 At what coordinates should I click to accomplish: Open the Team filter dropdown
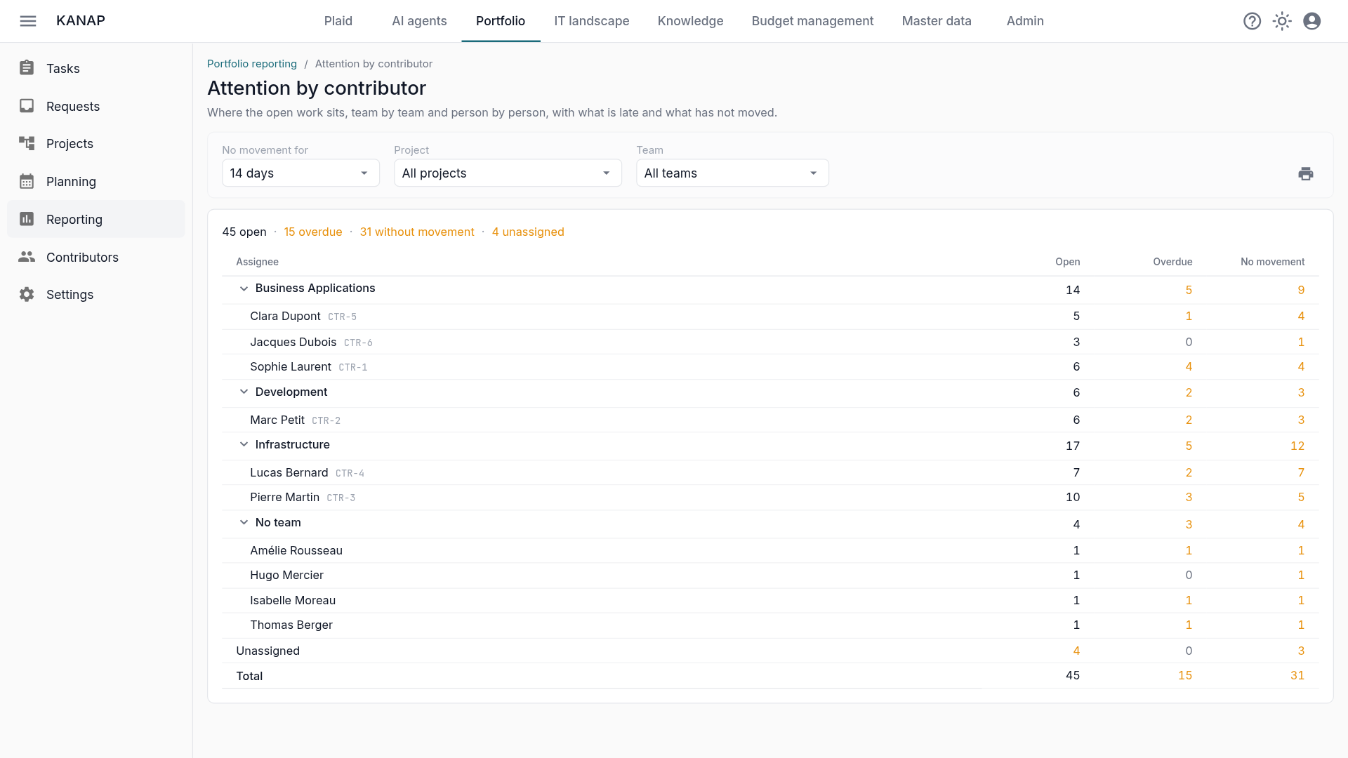click(732, 173)
